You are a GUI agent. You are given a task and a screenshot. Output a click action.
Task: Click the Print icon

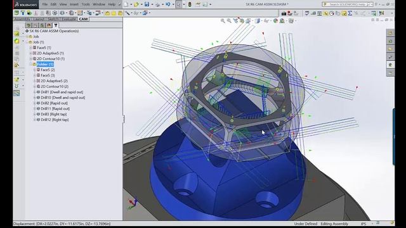pos(157,4)
